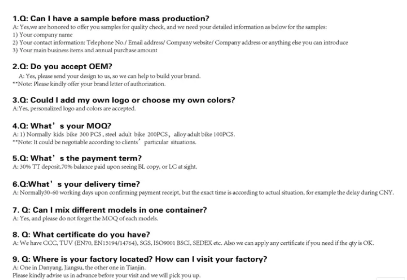The width and height of the screenshot is (407, 280).
Task: Click the sample before mass production question
Action: tap(111, 19)
